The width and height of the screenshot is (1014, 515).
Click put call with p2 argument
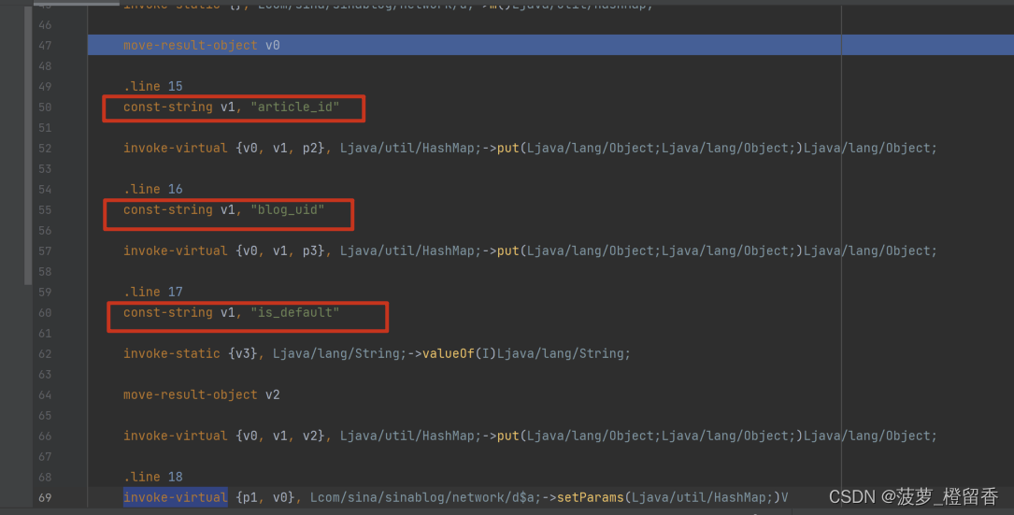(x=530, y=149)
